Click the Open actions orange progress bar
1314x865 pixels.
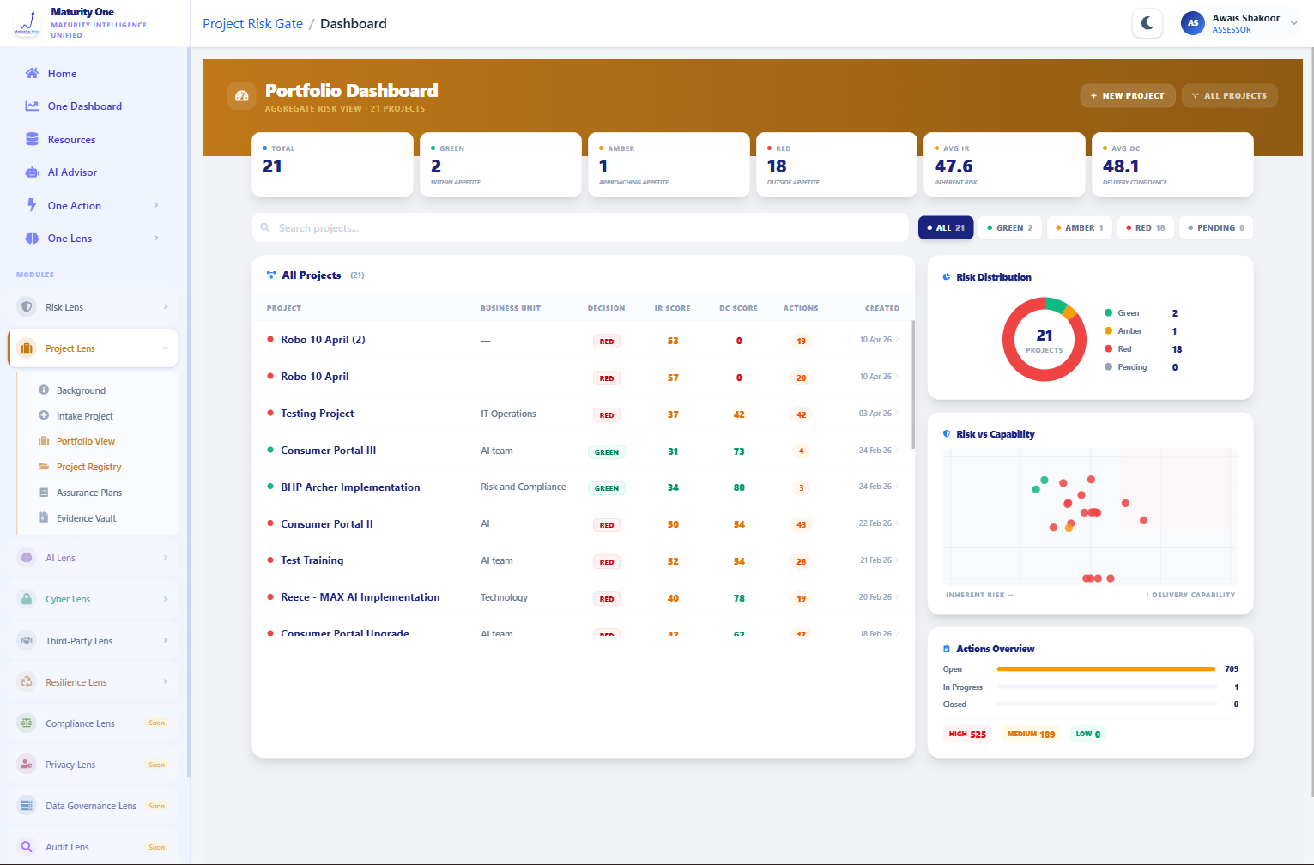(1105, 668)
